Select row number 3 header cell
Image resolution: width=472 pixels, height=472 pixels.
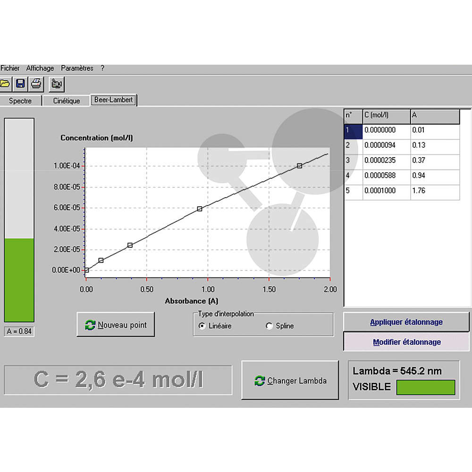(x=353, y=162)
